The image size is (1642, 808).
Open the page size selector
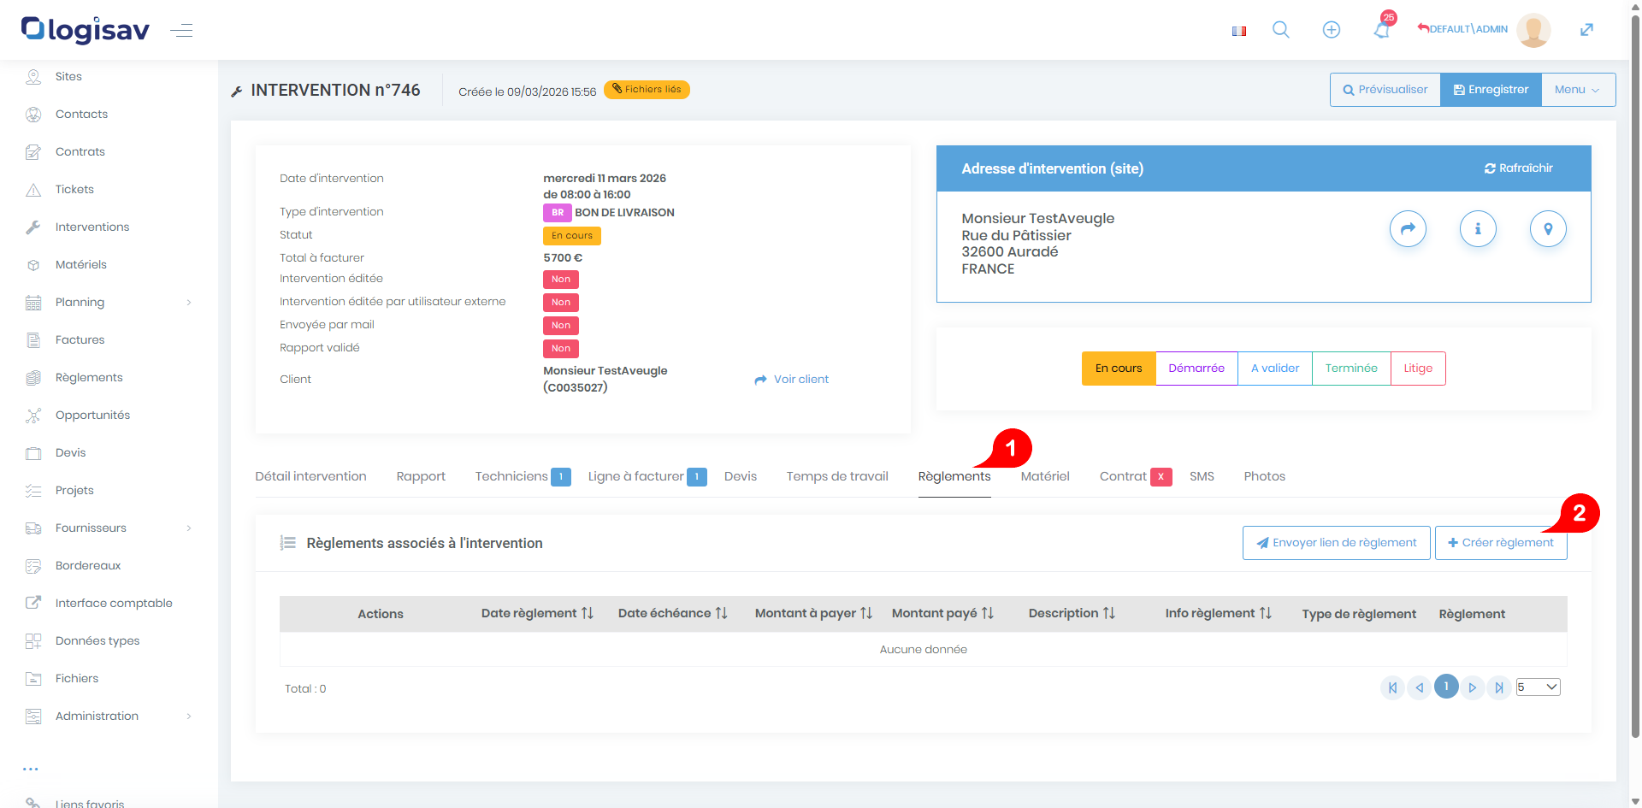click(1538, 687)
